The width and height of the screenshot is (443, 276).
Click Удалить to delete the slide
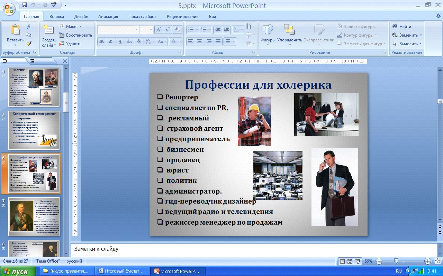(70, 44)
